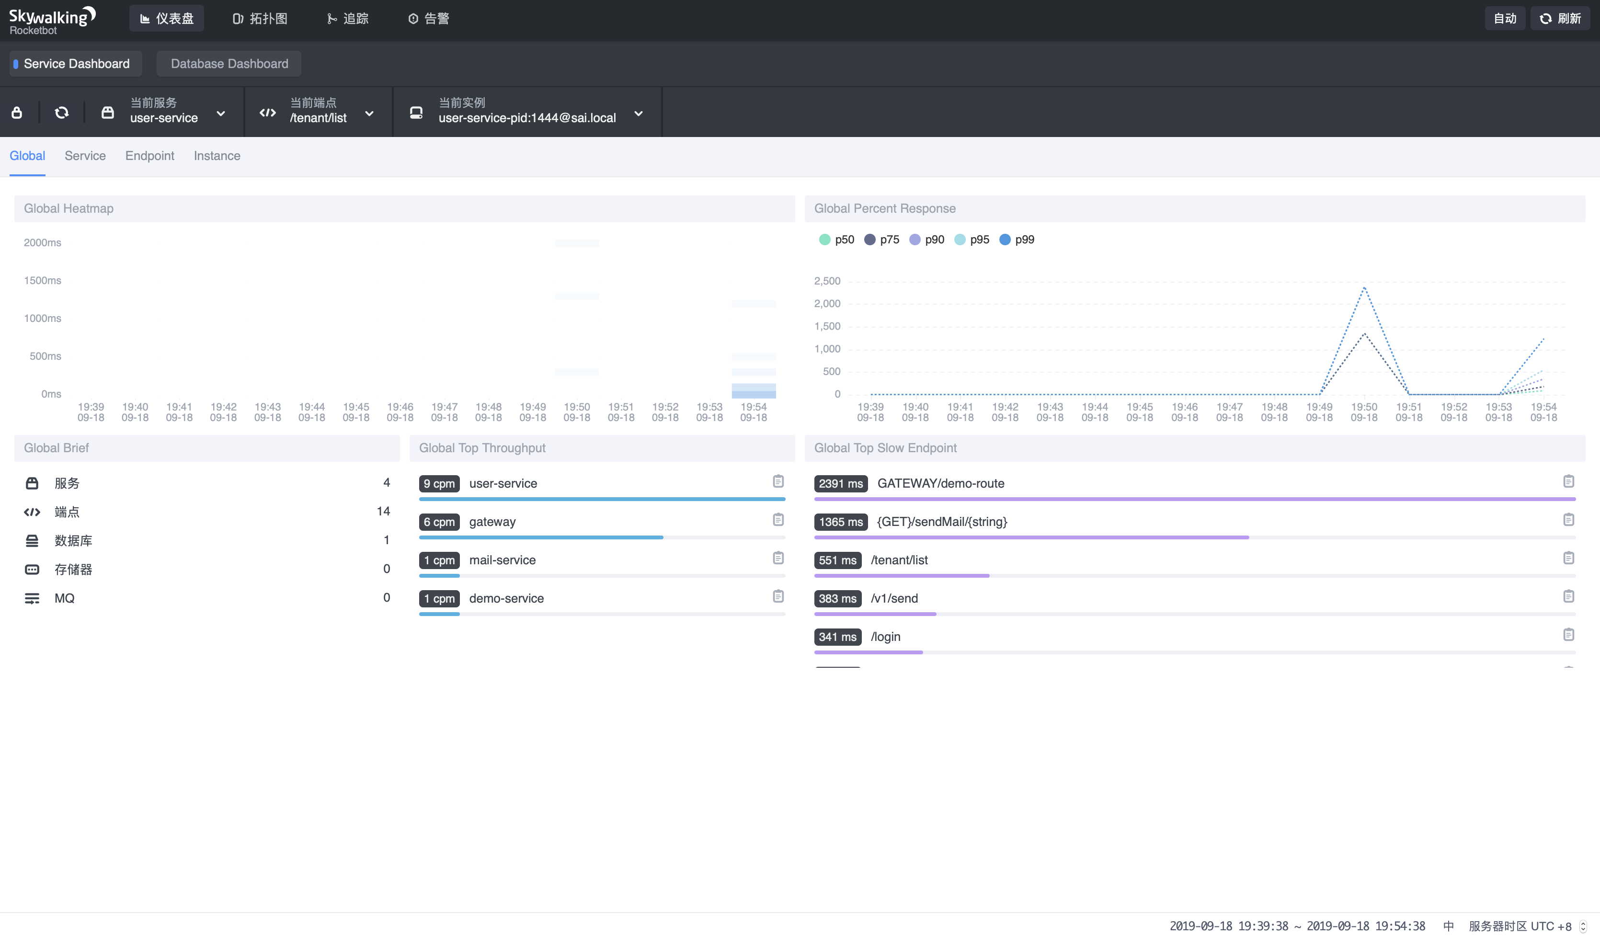Toggle the p99 legend series
The image size is (1600, 936).
pos(1017,240)
